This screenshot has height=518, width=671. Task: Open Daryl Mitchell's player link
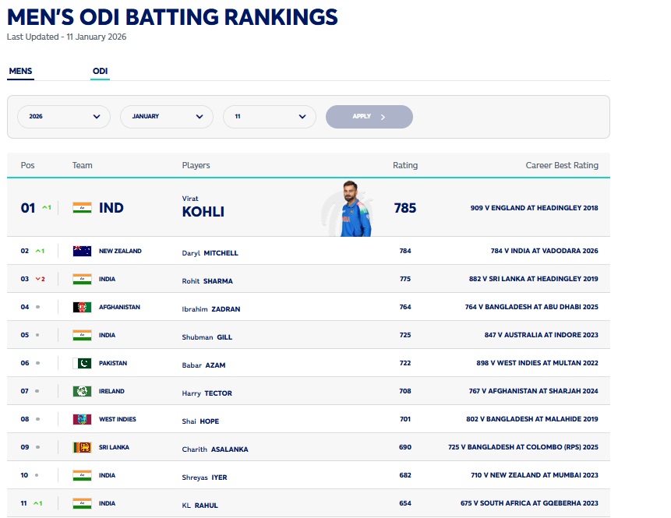pos(210,253)
